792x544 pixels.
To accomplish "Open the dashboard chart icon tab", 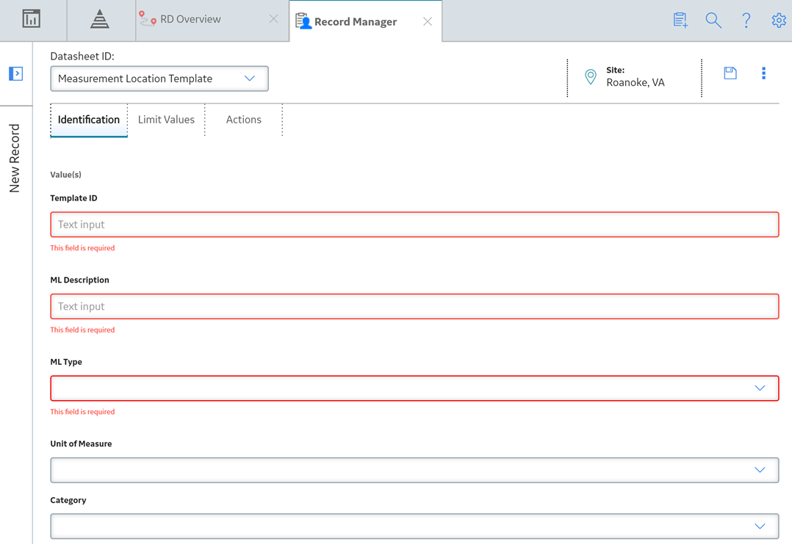I will coord(32,19).
